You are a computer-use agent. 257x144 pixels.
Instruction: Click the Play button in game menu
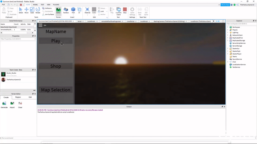click(56, 41)
